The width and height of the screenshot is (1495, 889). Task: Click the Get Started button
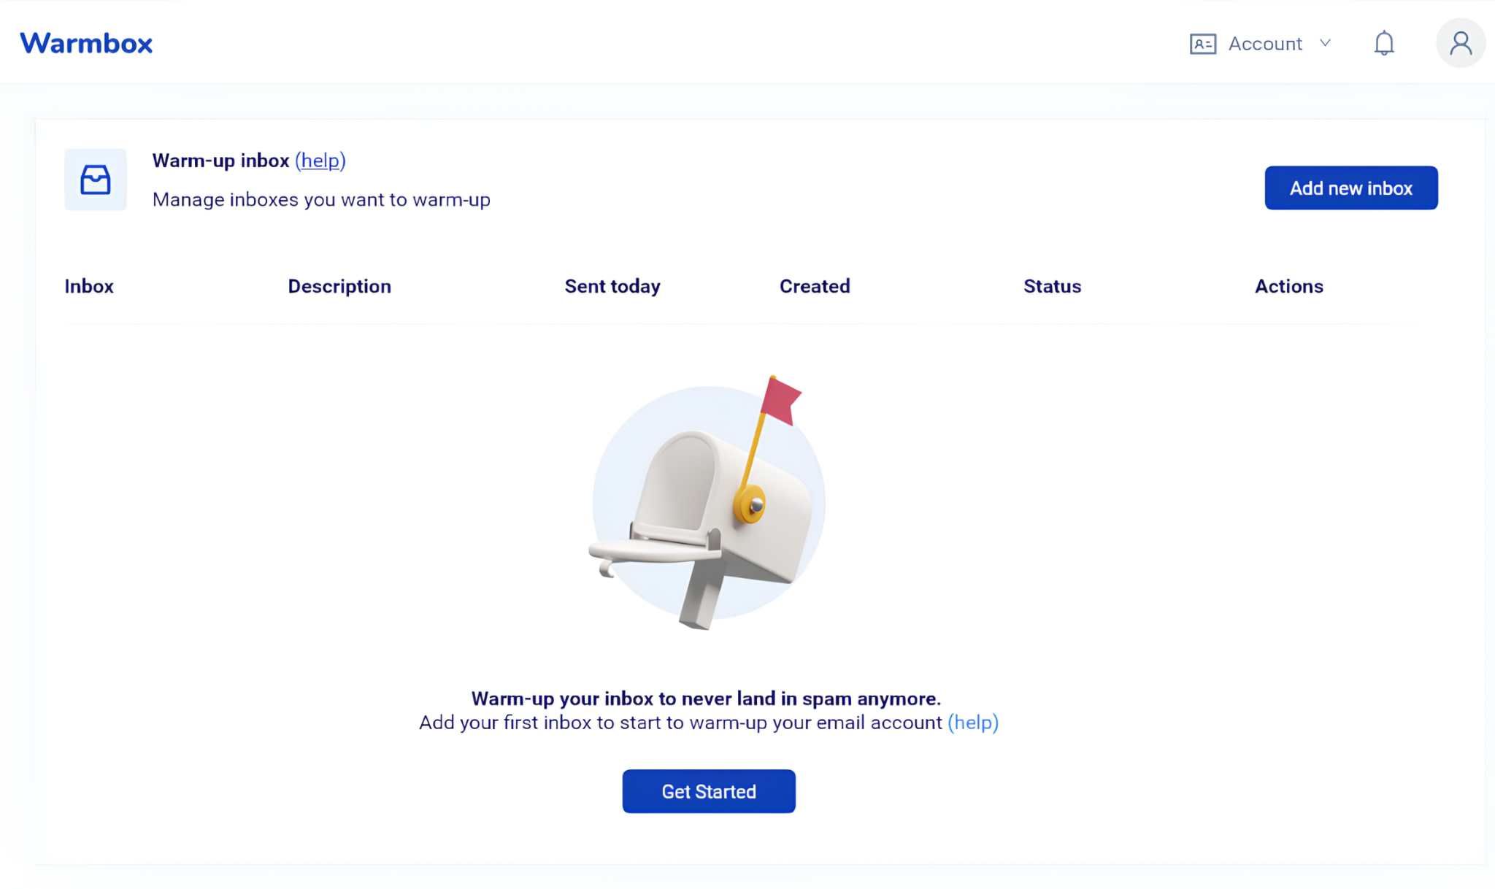click(x=709, y=791)
